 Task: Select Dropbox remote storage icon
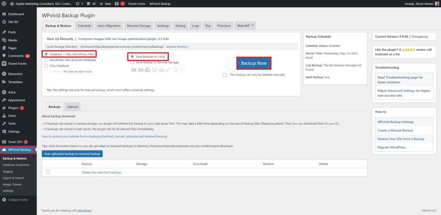tap(155, 70)
